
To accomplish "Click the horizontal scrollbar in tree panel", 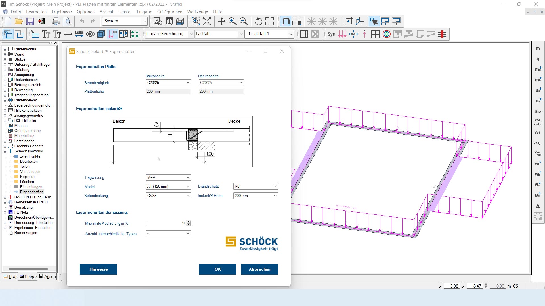I will coord(28,269).
